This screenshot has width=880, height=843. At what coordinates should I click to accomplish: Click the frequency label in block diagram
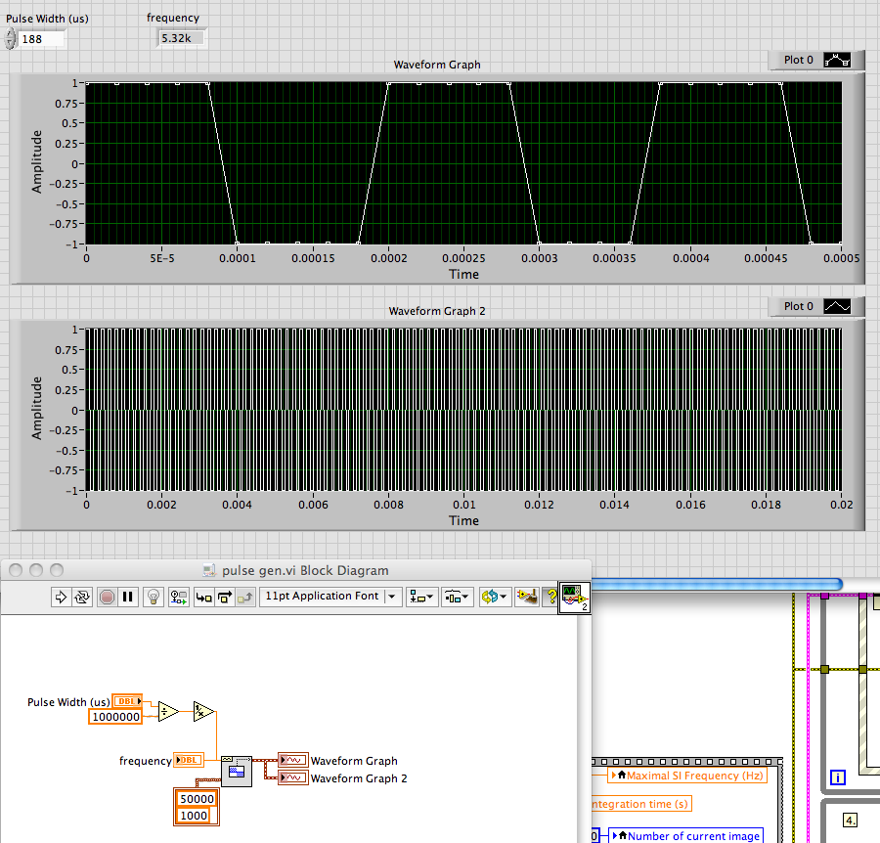tap(146, 761)
